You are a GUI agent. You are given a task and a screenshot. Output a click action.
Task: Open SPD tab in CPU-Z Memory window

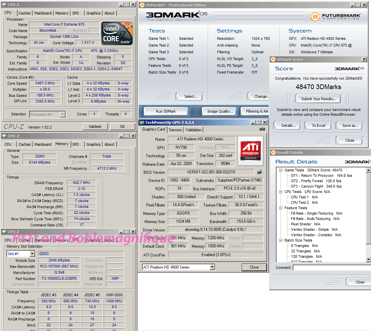pyautogui.click(x=76, y=144)
